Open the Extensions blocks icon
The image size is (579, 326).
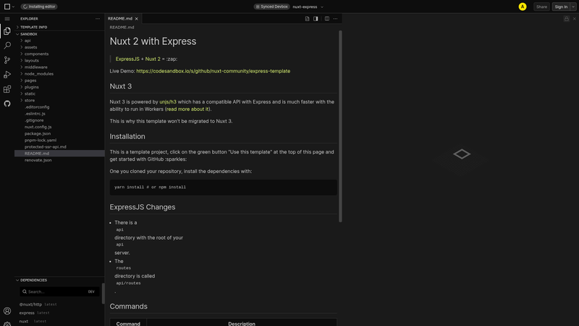(7, 89)
